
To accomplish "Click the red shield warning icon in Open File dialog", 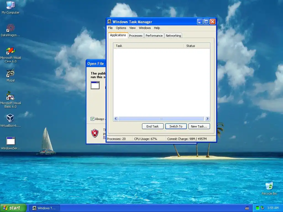I will 95,133.
